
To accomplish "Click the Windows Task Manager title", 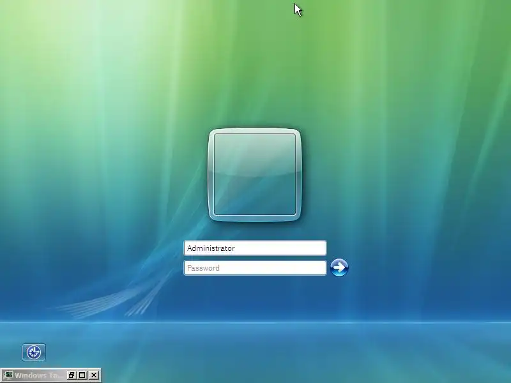I will pyautogui.click(x=38, y=375).
